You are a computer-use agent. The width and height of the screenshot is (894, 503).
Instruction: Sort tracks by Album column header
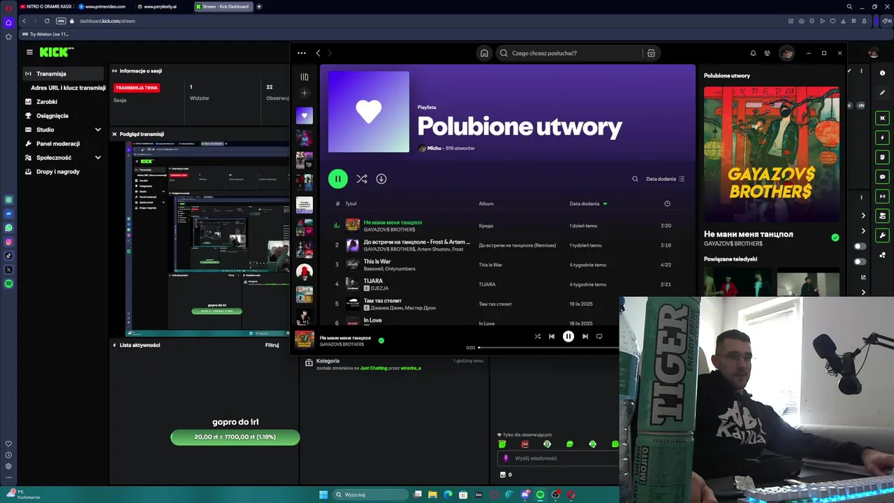(x=486, y=203)
